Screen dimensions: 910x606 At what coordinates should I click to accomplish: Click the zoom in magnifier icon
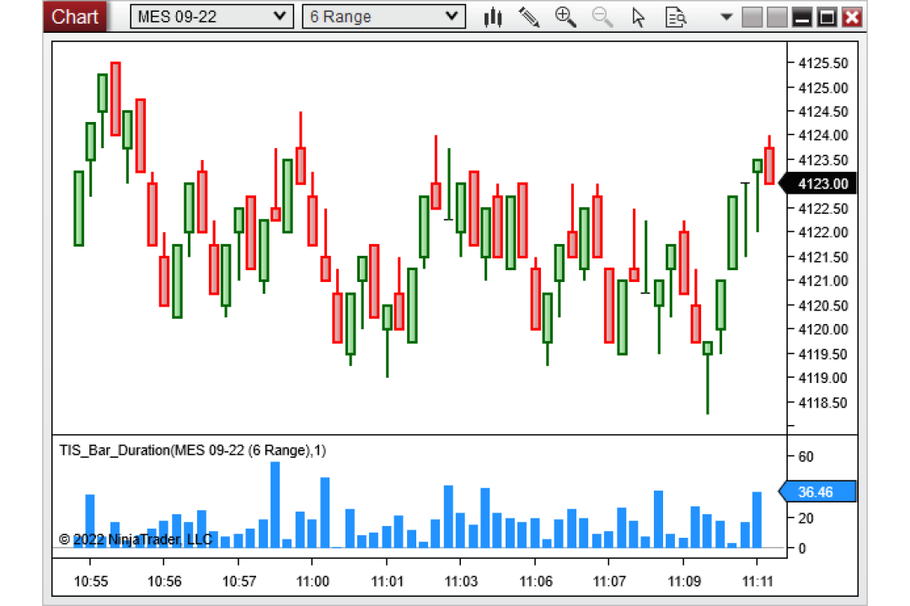coord(565,17)
